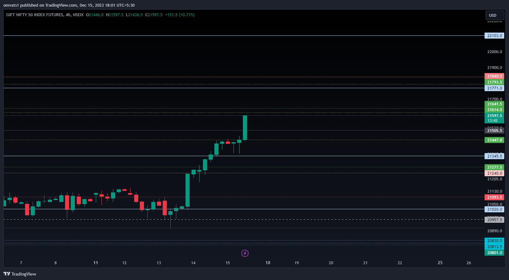Select the 22103.0 price label
The width and height of the screenshot is (509, 280).
click(494, 36)
